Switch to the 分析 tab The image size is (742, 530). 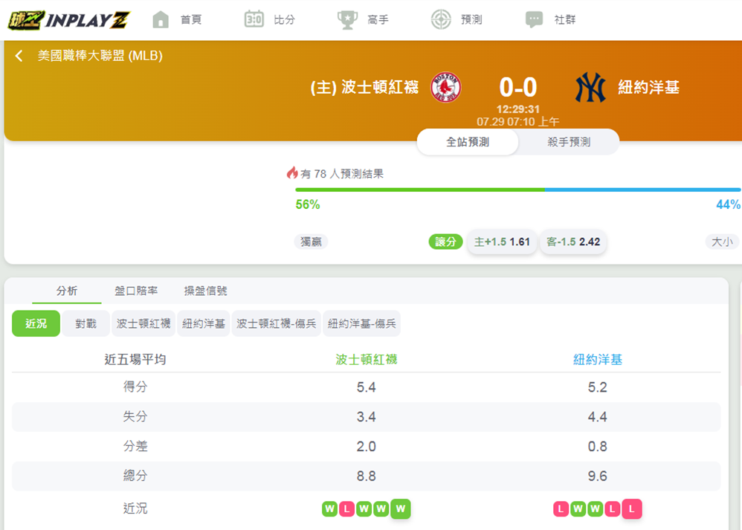(x=67, y=291)
